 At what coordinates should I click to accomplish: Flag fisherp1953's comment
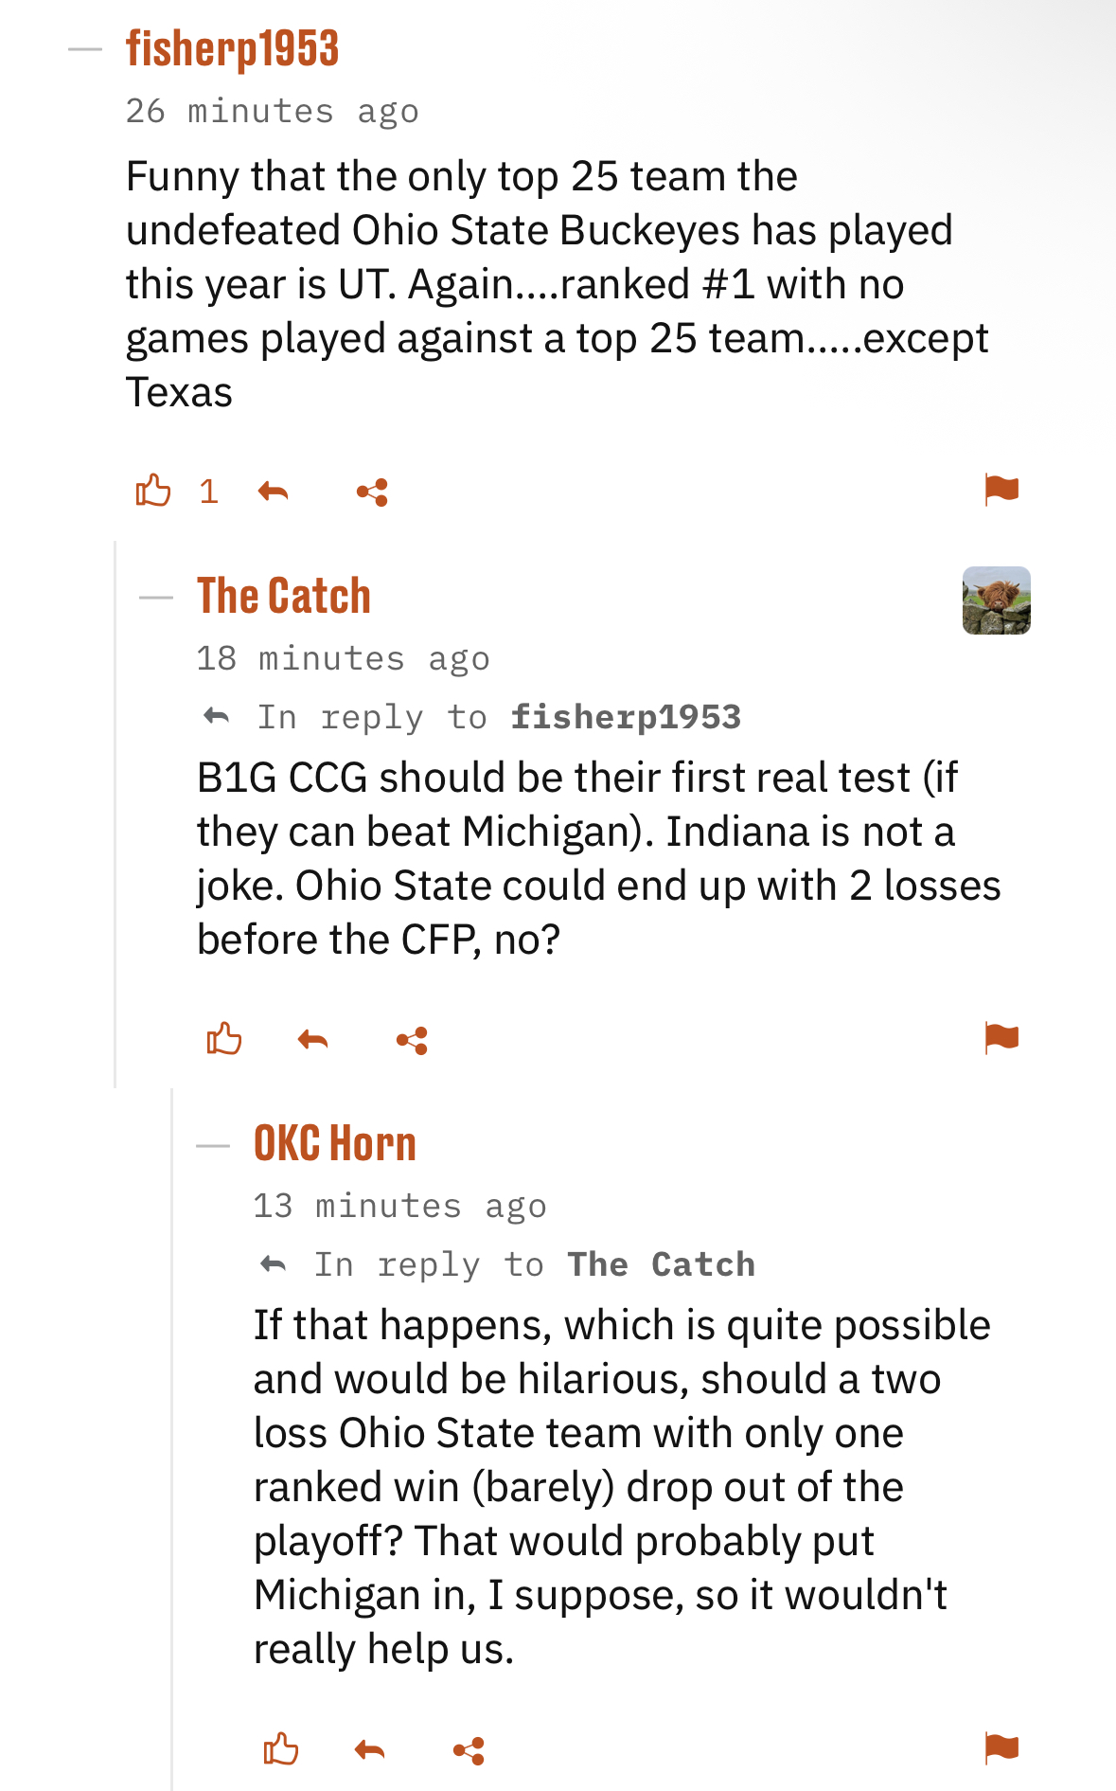1001,490
